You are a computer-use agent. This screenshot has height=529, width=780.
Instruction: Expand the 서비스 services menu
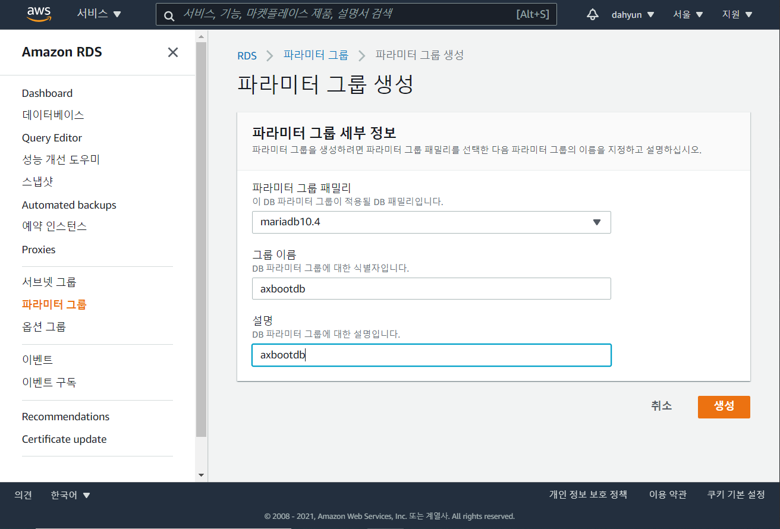click(99, 14)
